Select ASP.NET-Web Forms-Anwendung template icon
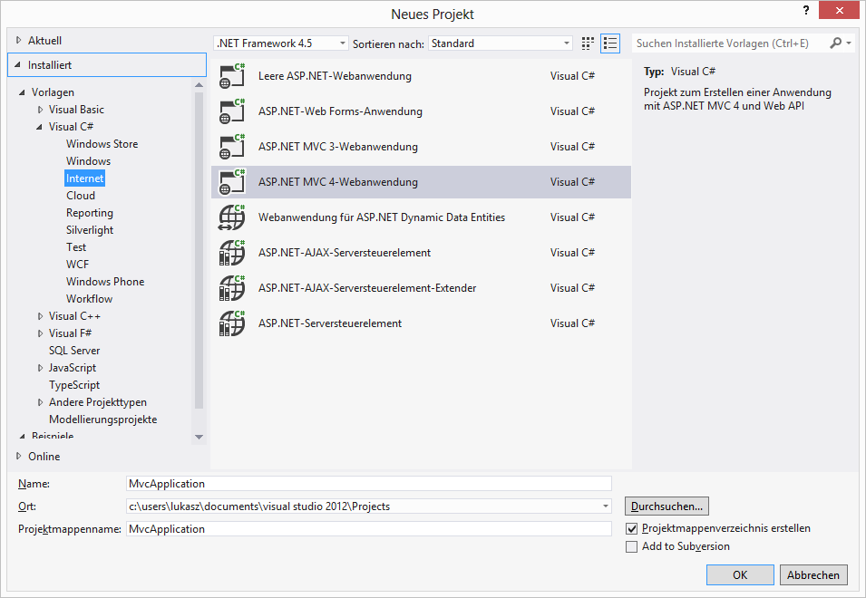 point(232,111)
